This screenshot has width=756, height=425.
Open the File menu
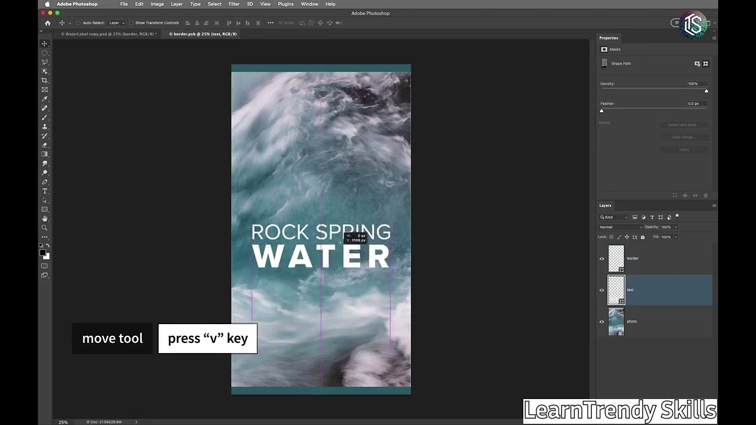click(124, 4)
